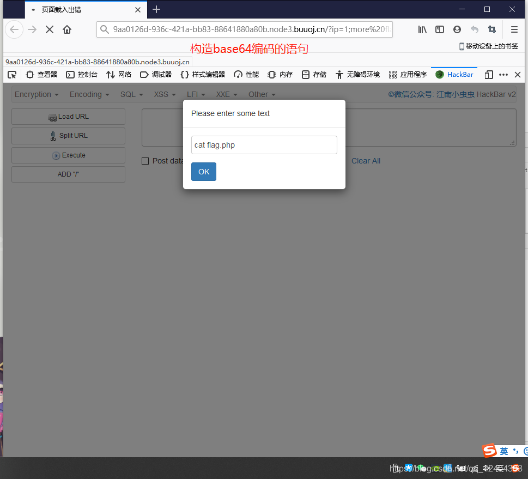Click the text field containing cat flag.php

(x=264, y=145)
